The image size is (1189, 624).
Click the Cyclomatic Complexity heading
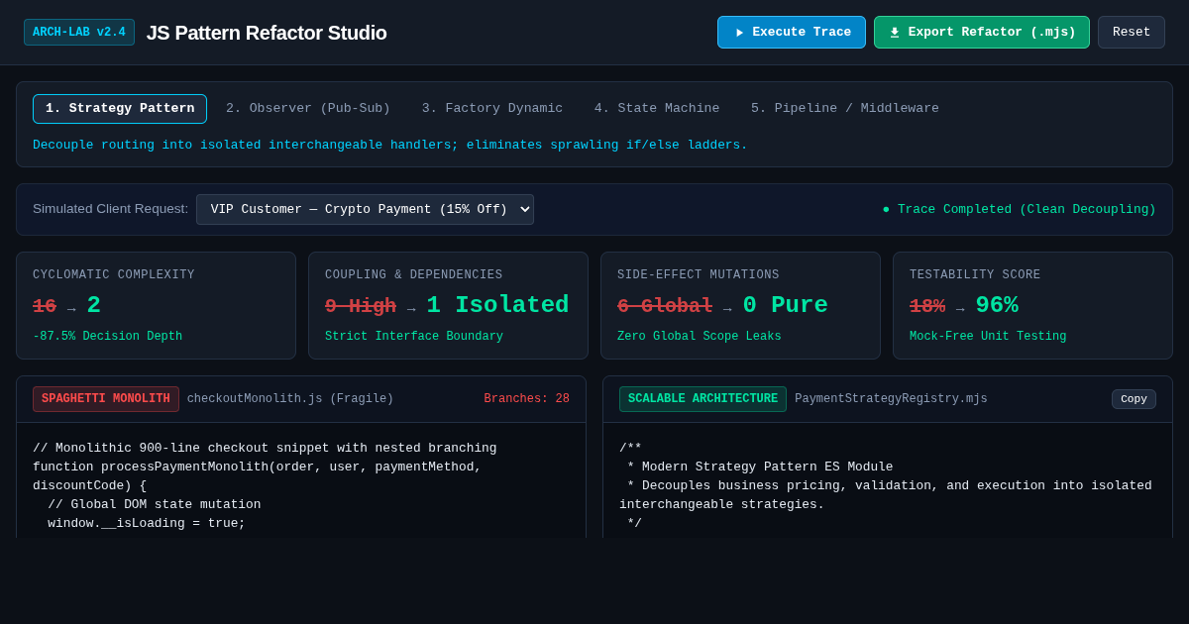(x=114, y=275)
